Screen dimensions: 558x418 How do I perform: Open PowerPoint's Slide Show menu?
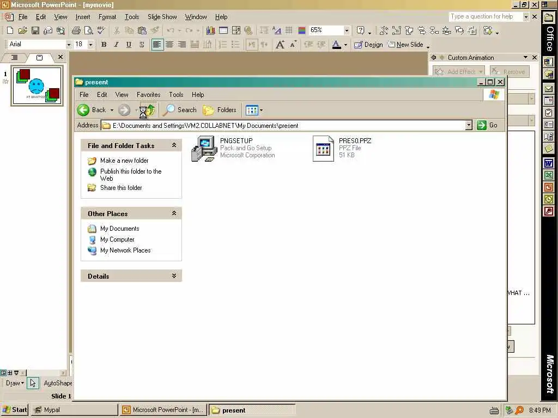tap(162, 17)
